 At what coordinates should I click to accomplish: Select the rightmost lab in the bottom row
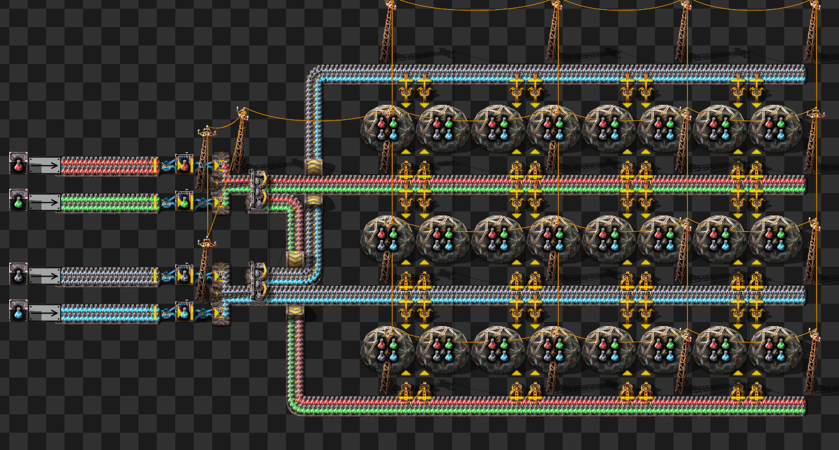[775, 350]
